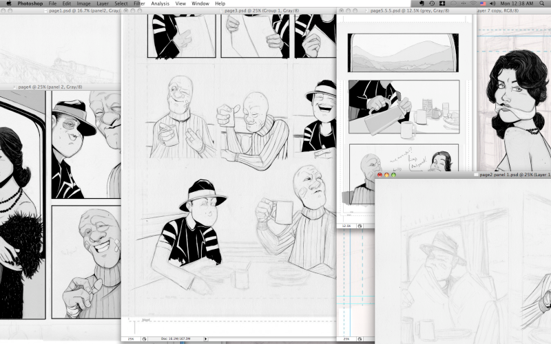551x344 pixels.
Task: Open the Filter menu
Action: [139, 3]
